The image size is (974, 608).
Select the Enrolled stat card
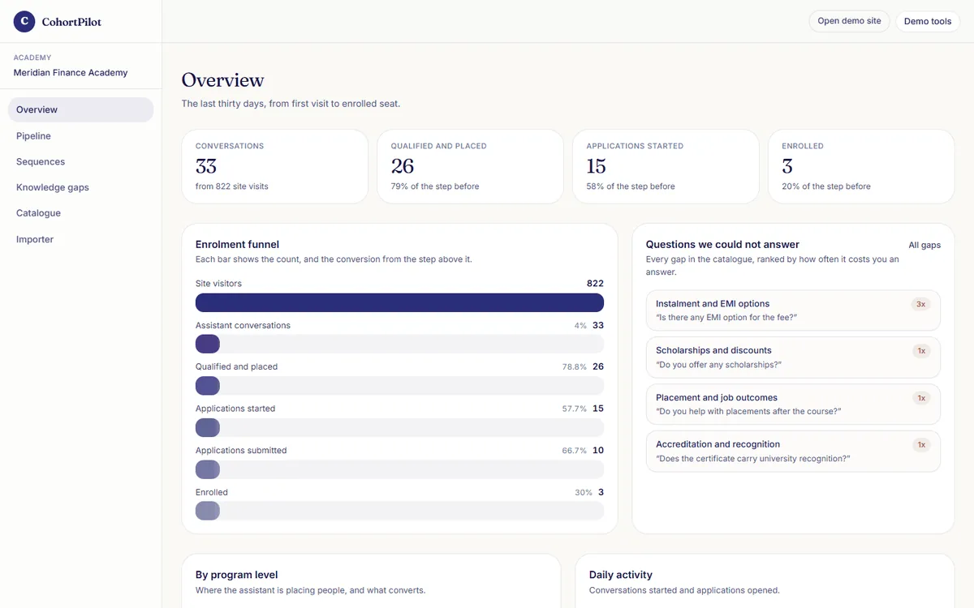click(x=861, y=166)
